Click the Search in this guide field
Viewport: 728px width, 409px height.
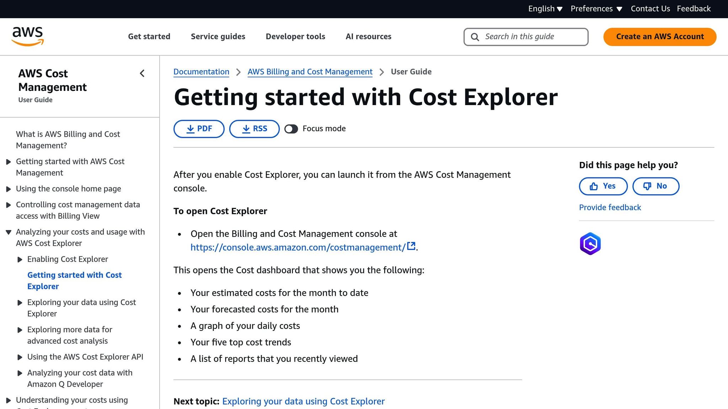pyautogui.click(x=533, y=37)
